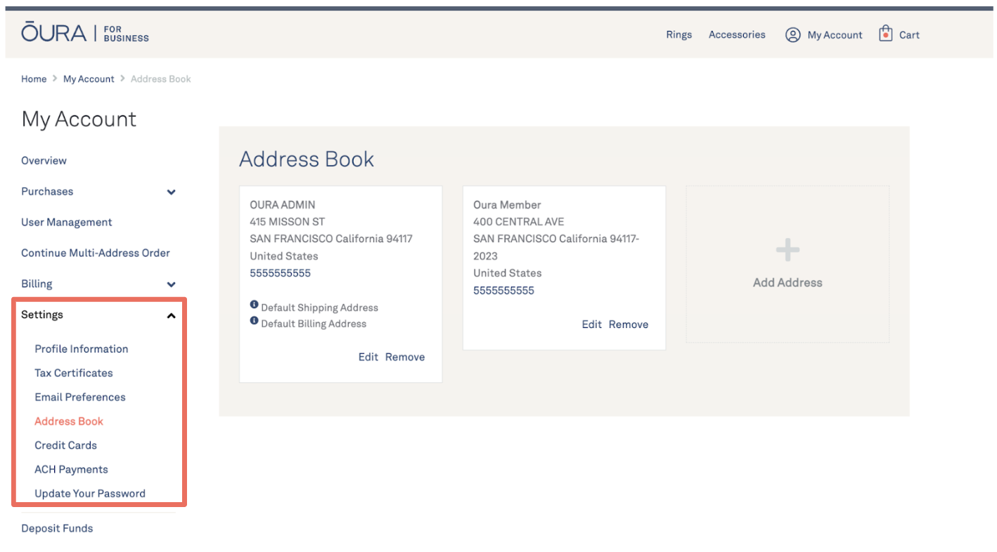Click the My Account person icon

[792, 34]
